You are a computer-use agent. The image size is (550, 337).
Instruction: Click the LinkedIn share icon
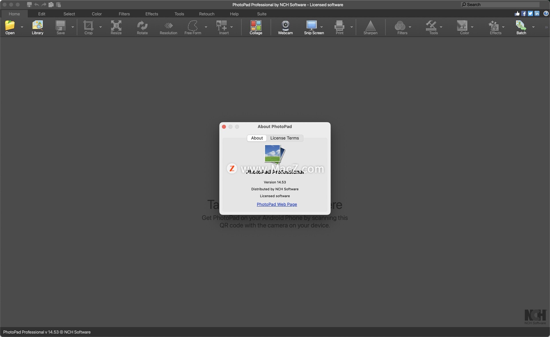[537, 13]
